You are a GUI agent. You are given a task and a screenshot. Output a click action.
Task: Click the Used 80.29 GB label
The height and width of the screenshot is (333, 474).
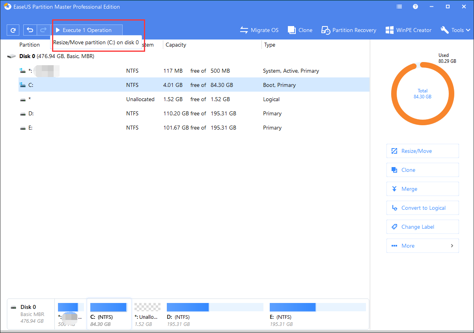click(x=447, y=58)
